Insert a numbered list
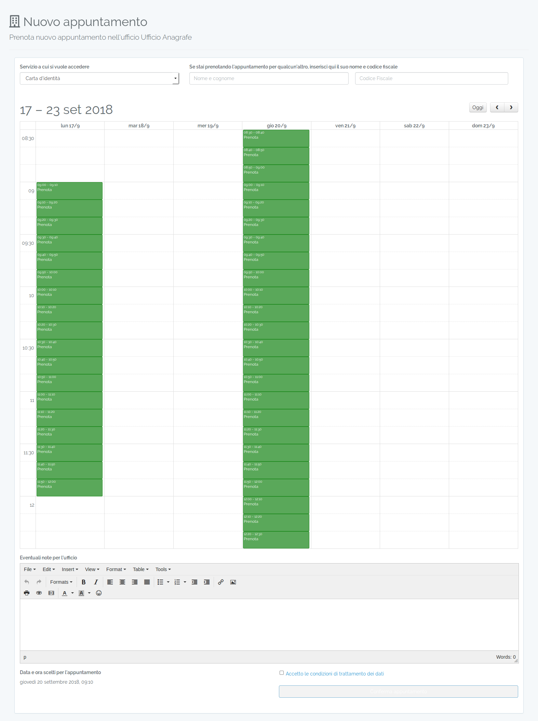The width and height of the screenshot is (538, 721). [x=177, y=582]
